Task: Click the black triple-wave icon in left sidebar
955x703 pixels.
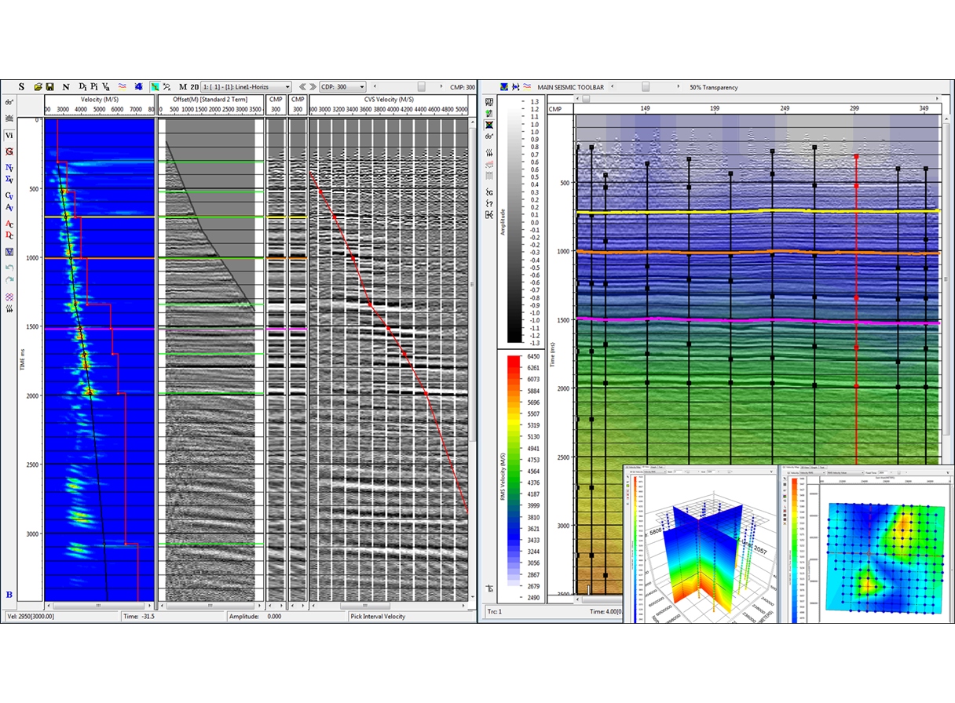Action: point(9,309)
